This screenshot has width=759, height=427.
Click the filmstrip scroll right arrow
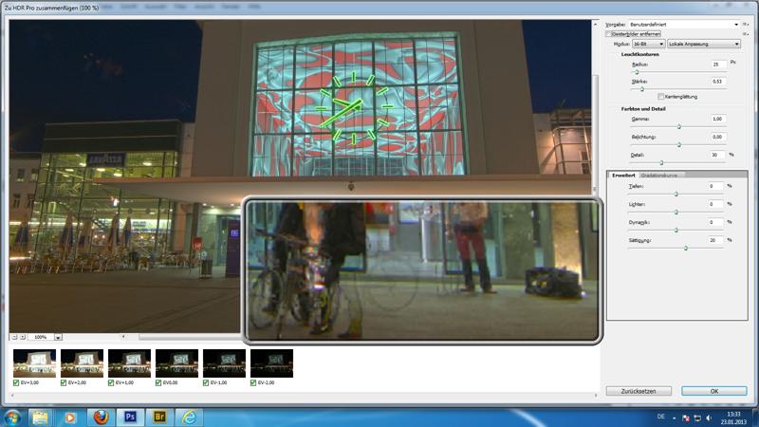pyautogui.click(x=596, y=396)
